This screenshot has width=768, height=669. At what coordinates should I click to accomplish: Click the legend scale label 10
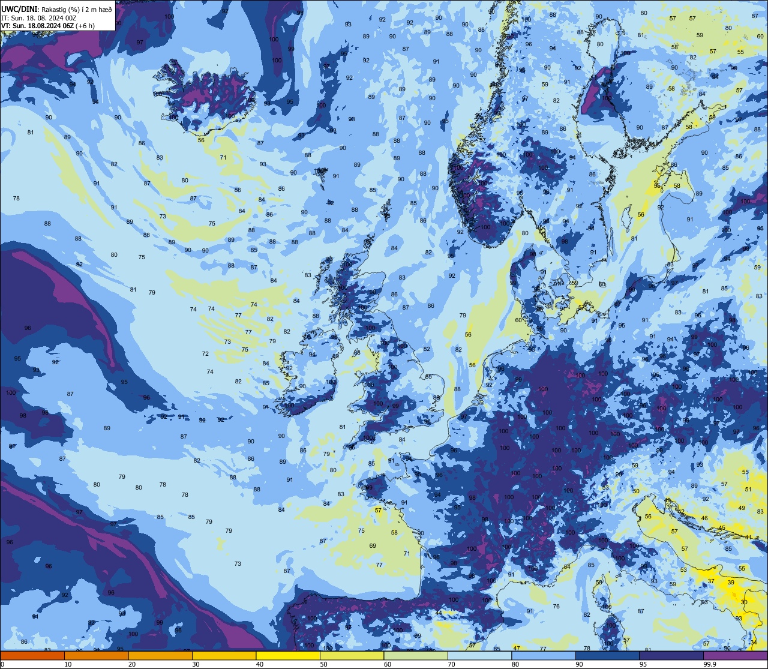(x=68, y=664)
